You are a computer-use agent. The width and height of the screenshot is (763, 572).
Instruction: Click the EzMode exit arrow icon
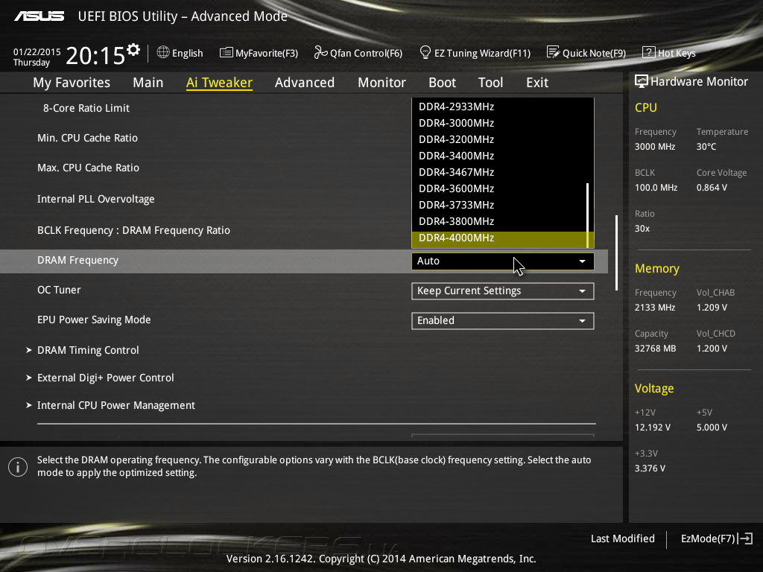click(x=745, y=538)
